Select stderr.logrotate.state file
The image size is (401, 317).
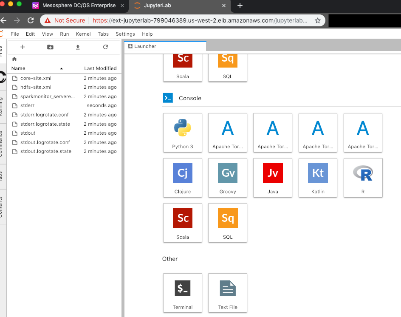point(64,124)
